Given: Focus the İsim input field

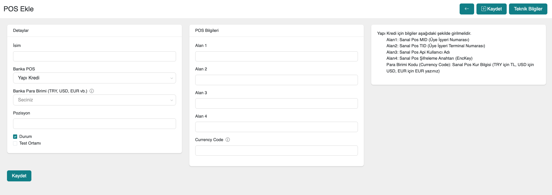Looking at the screenshot, I should (x=94, y=57).
